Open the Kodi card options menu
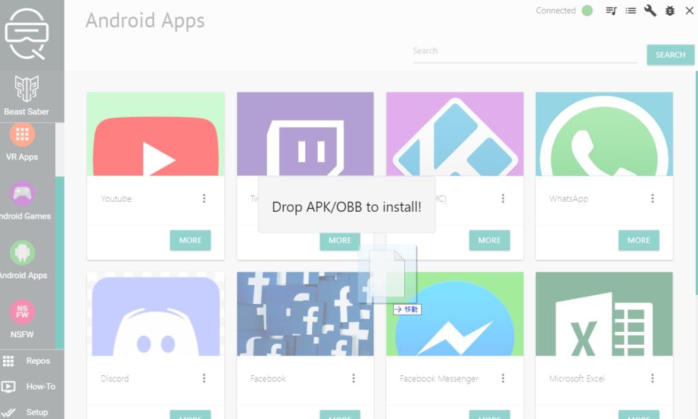This screenshot has width=698, height=419. 503,198
